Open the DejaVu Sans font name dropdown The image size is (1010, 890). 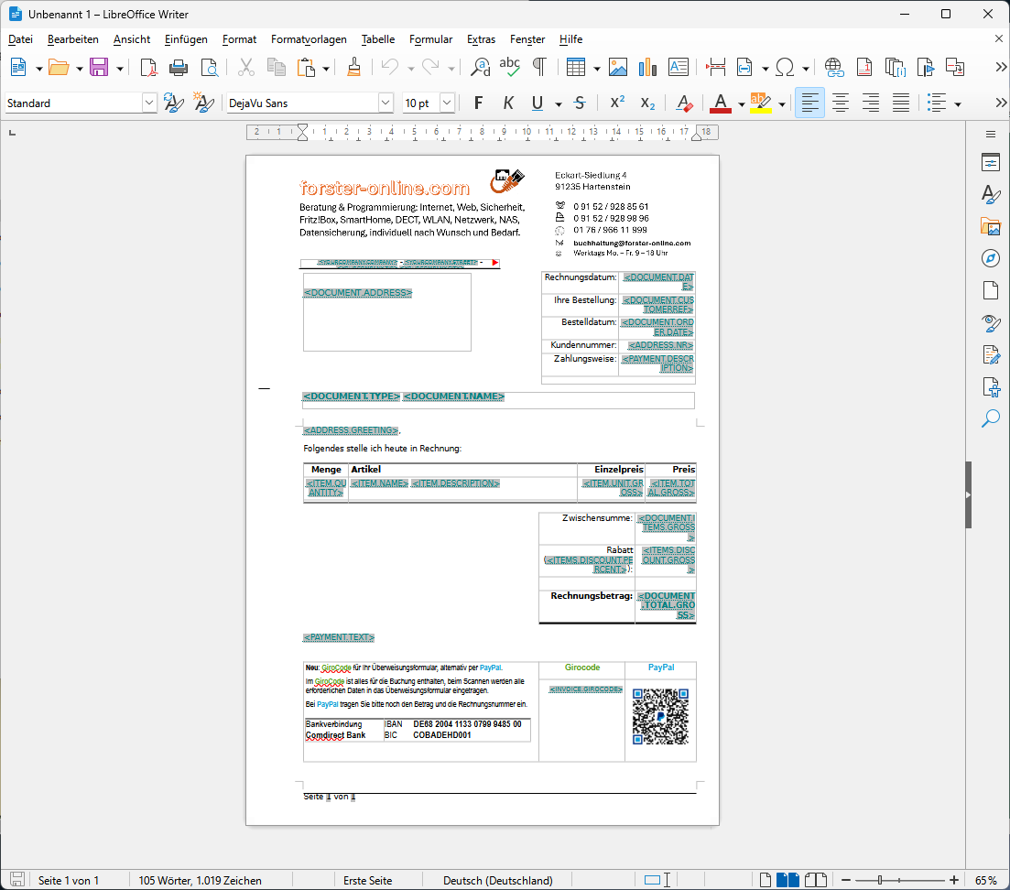(386, 103)
